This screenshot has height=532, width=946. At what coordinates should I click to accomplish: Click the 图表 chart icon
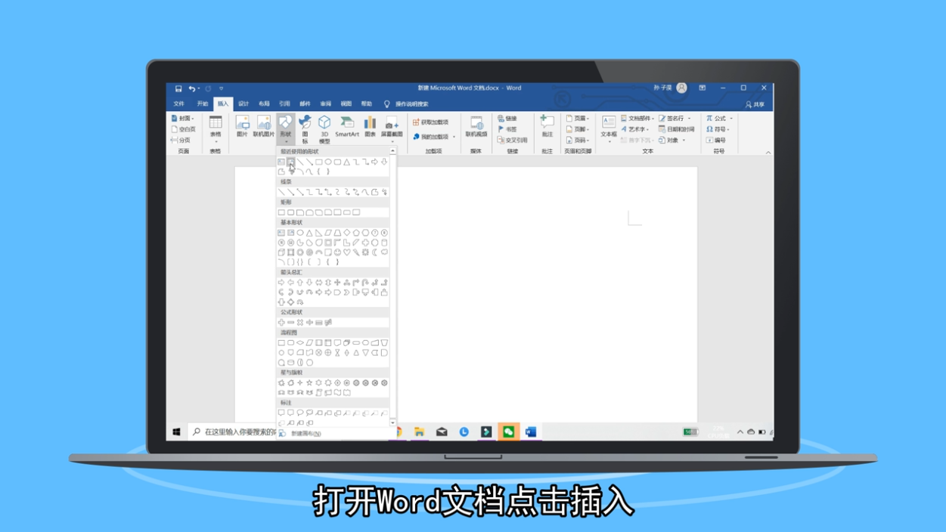click(370, 126)
